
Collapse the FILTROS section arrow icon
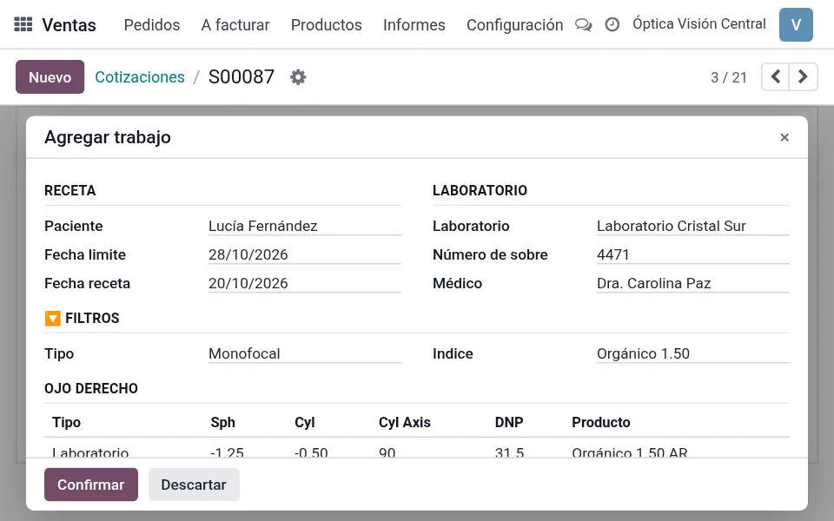point(53,318)
